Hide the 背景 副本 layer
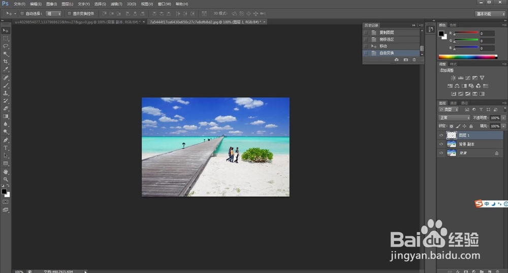The height and width of the screenshot is (273, 508). [x=441, y=144]
